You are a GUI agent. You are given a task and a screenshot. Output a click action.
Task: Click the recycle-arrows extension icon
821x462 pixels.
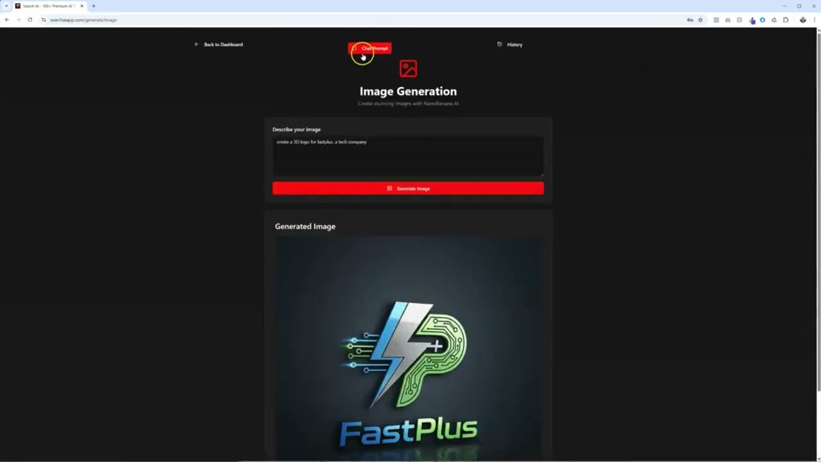774,20
